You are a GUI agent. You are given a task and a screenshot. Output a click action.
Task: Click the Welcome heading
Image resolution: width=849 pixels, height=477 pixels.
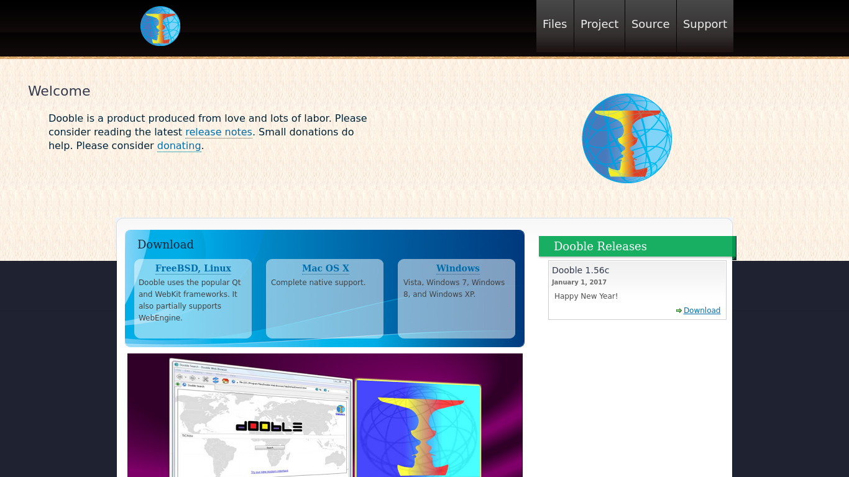(59, 91)
